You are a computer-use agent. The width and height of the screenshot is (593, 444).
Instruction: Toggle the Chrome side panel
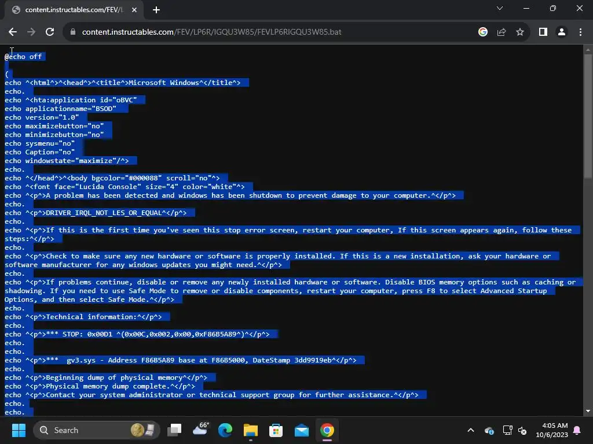pos(543,32)
